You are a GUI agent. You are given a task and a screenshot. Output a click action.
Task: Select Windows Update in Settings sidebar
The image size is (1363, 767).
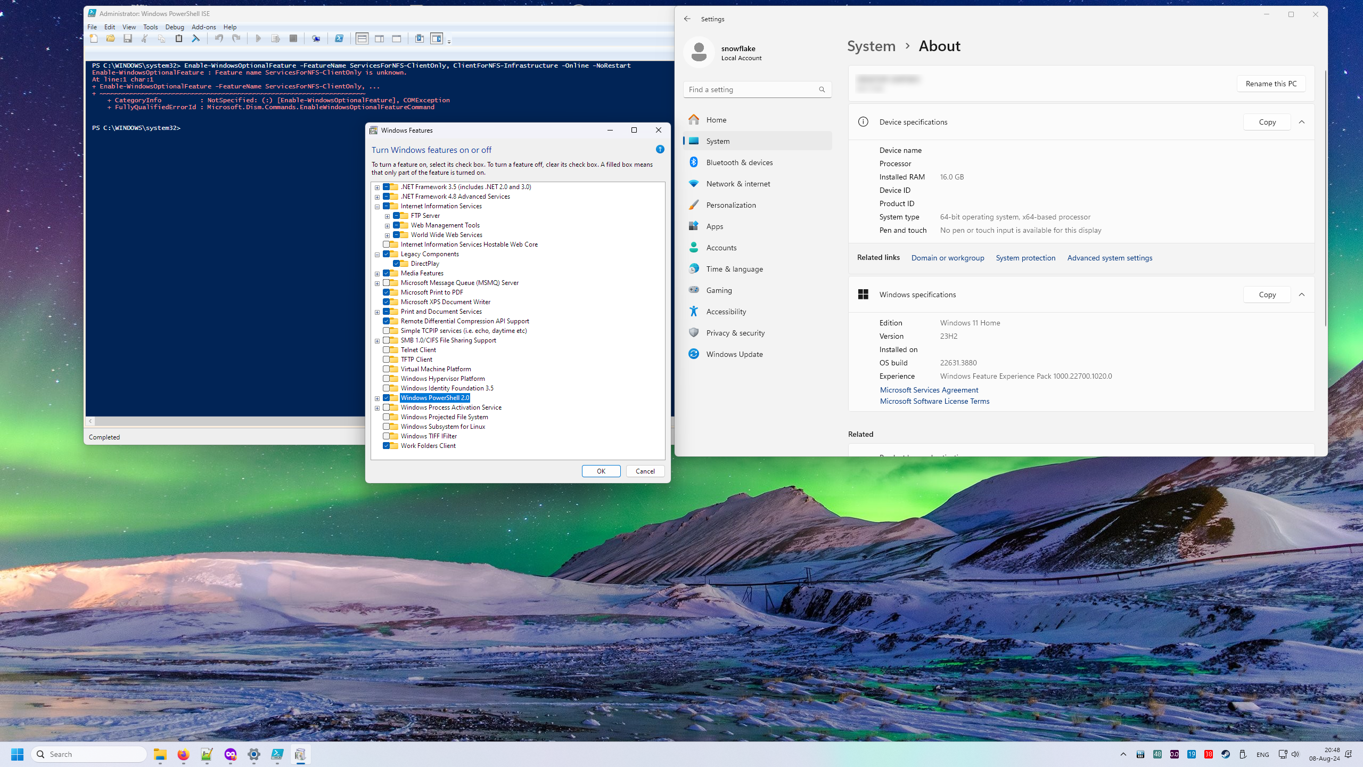tap(757, 354)
